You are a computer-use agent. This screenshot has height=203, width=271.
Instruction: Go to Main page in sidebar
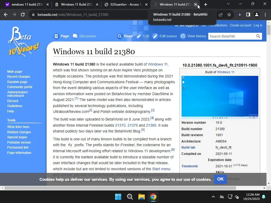tap(15, 72)
